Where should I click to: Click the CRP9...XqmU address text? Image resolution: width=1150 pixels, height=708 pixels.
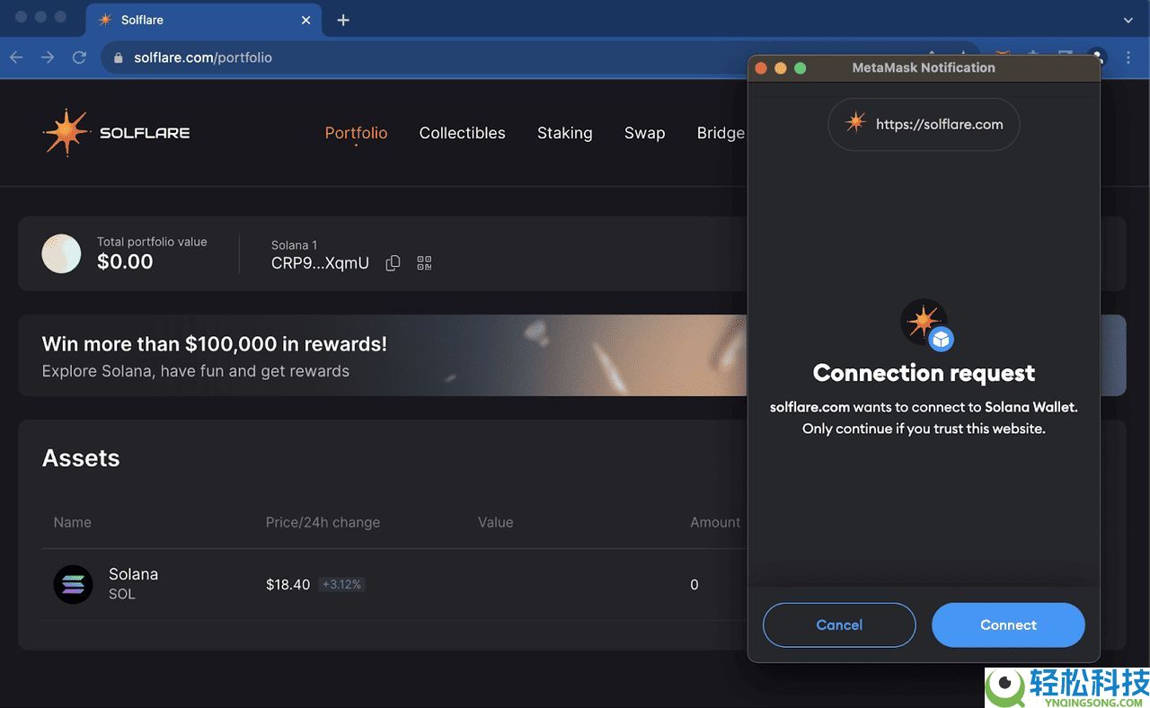(320, 263)
